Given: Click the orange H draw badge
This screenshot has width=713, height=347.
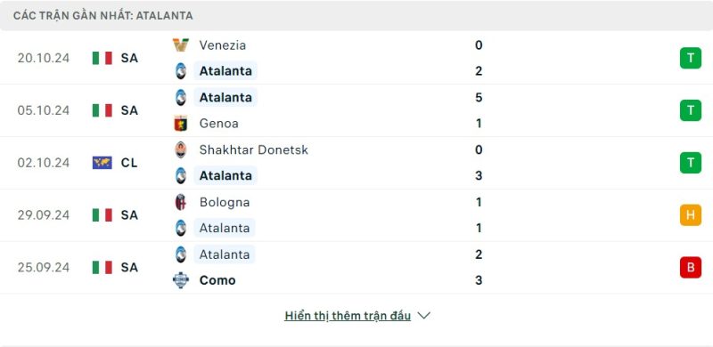Looking at the screenshot, I should (x=690, y=214).
